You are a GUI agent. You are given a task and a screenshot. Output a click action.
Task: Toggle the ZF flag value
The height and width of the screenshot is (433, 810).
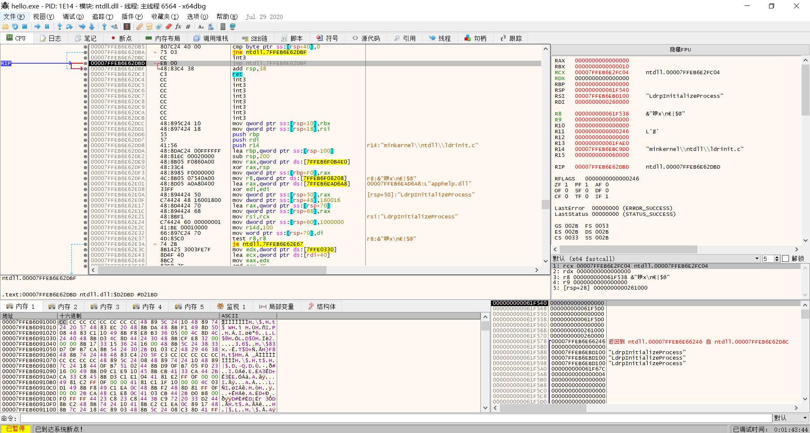pos(566,185)
